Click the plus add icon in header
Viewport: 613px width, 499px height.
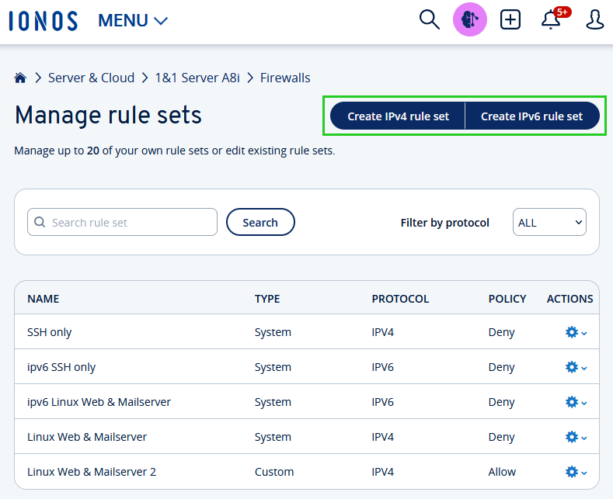(x=510, y=20)
